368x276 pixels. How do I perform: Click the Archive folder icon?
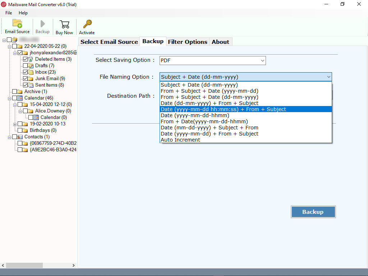point(20,92)
